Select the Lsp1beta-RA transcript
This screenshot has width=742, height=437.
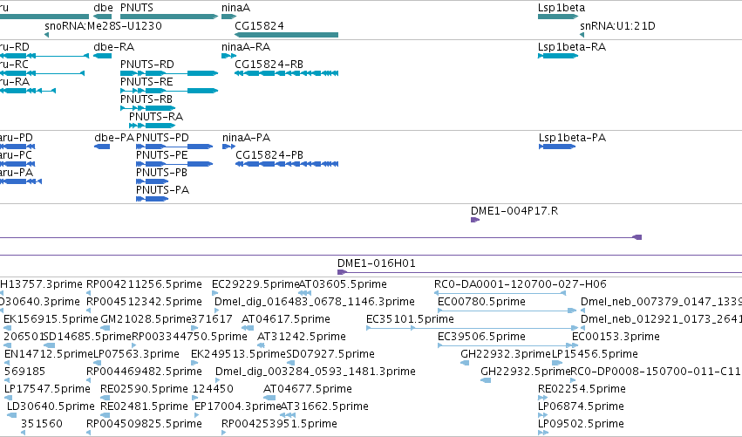point(558,56)
